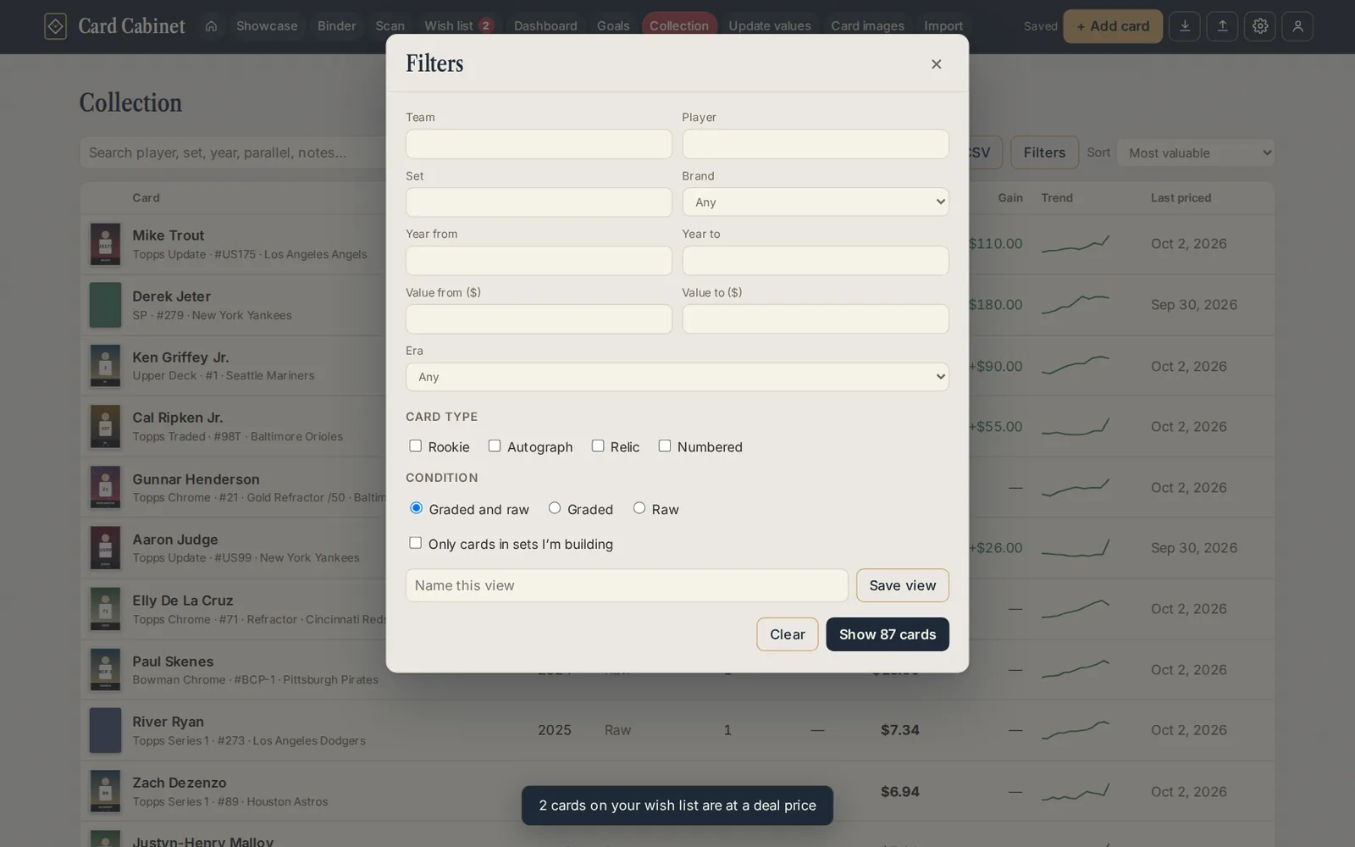Open the Brand dropdown

(816, 202)
